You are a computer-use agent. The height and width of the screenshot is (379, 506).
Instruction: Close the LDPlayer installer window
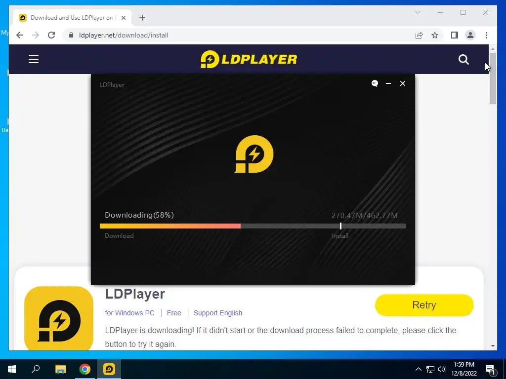[403, 83]
